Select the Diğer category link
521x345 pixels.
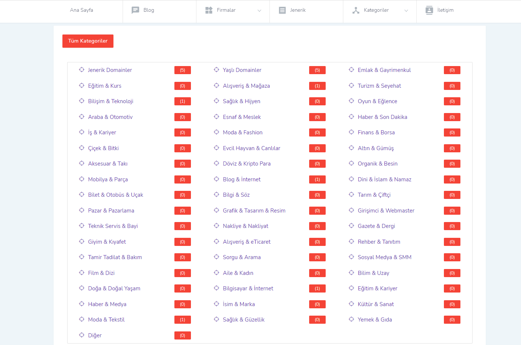click(x=95, y=335)
